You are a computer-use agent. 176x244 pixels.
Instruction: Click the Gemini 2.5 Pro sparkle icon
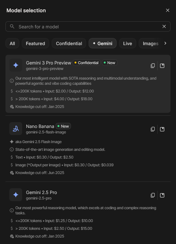16,195
